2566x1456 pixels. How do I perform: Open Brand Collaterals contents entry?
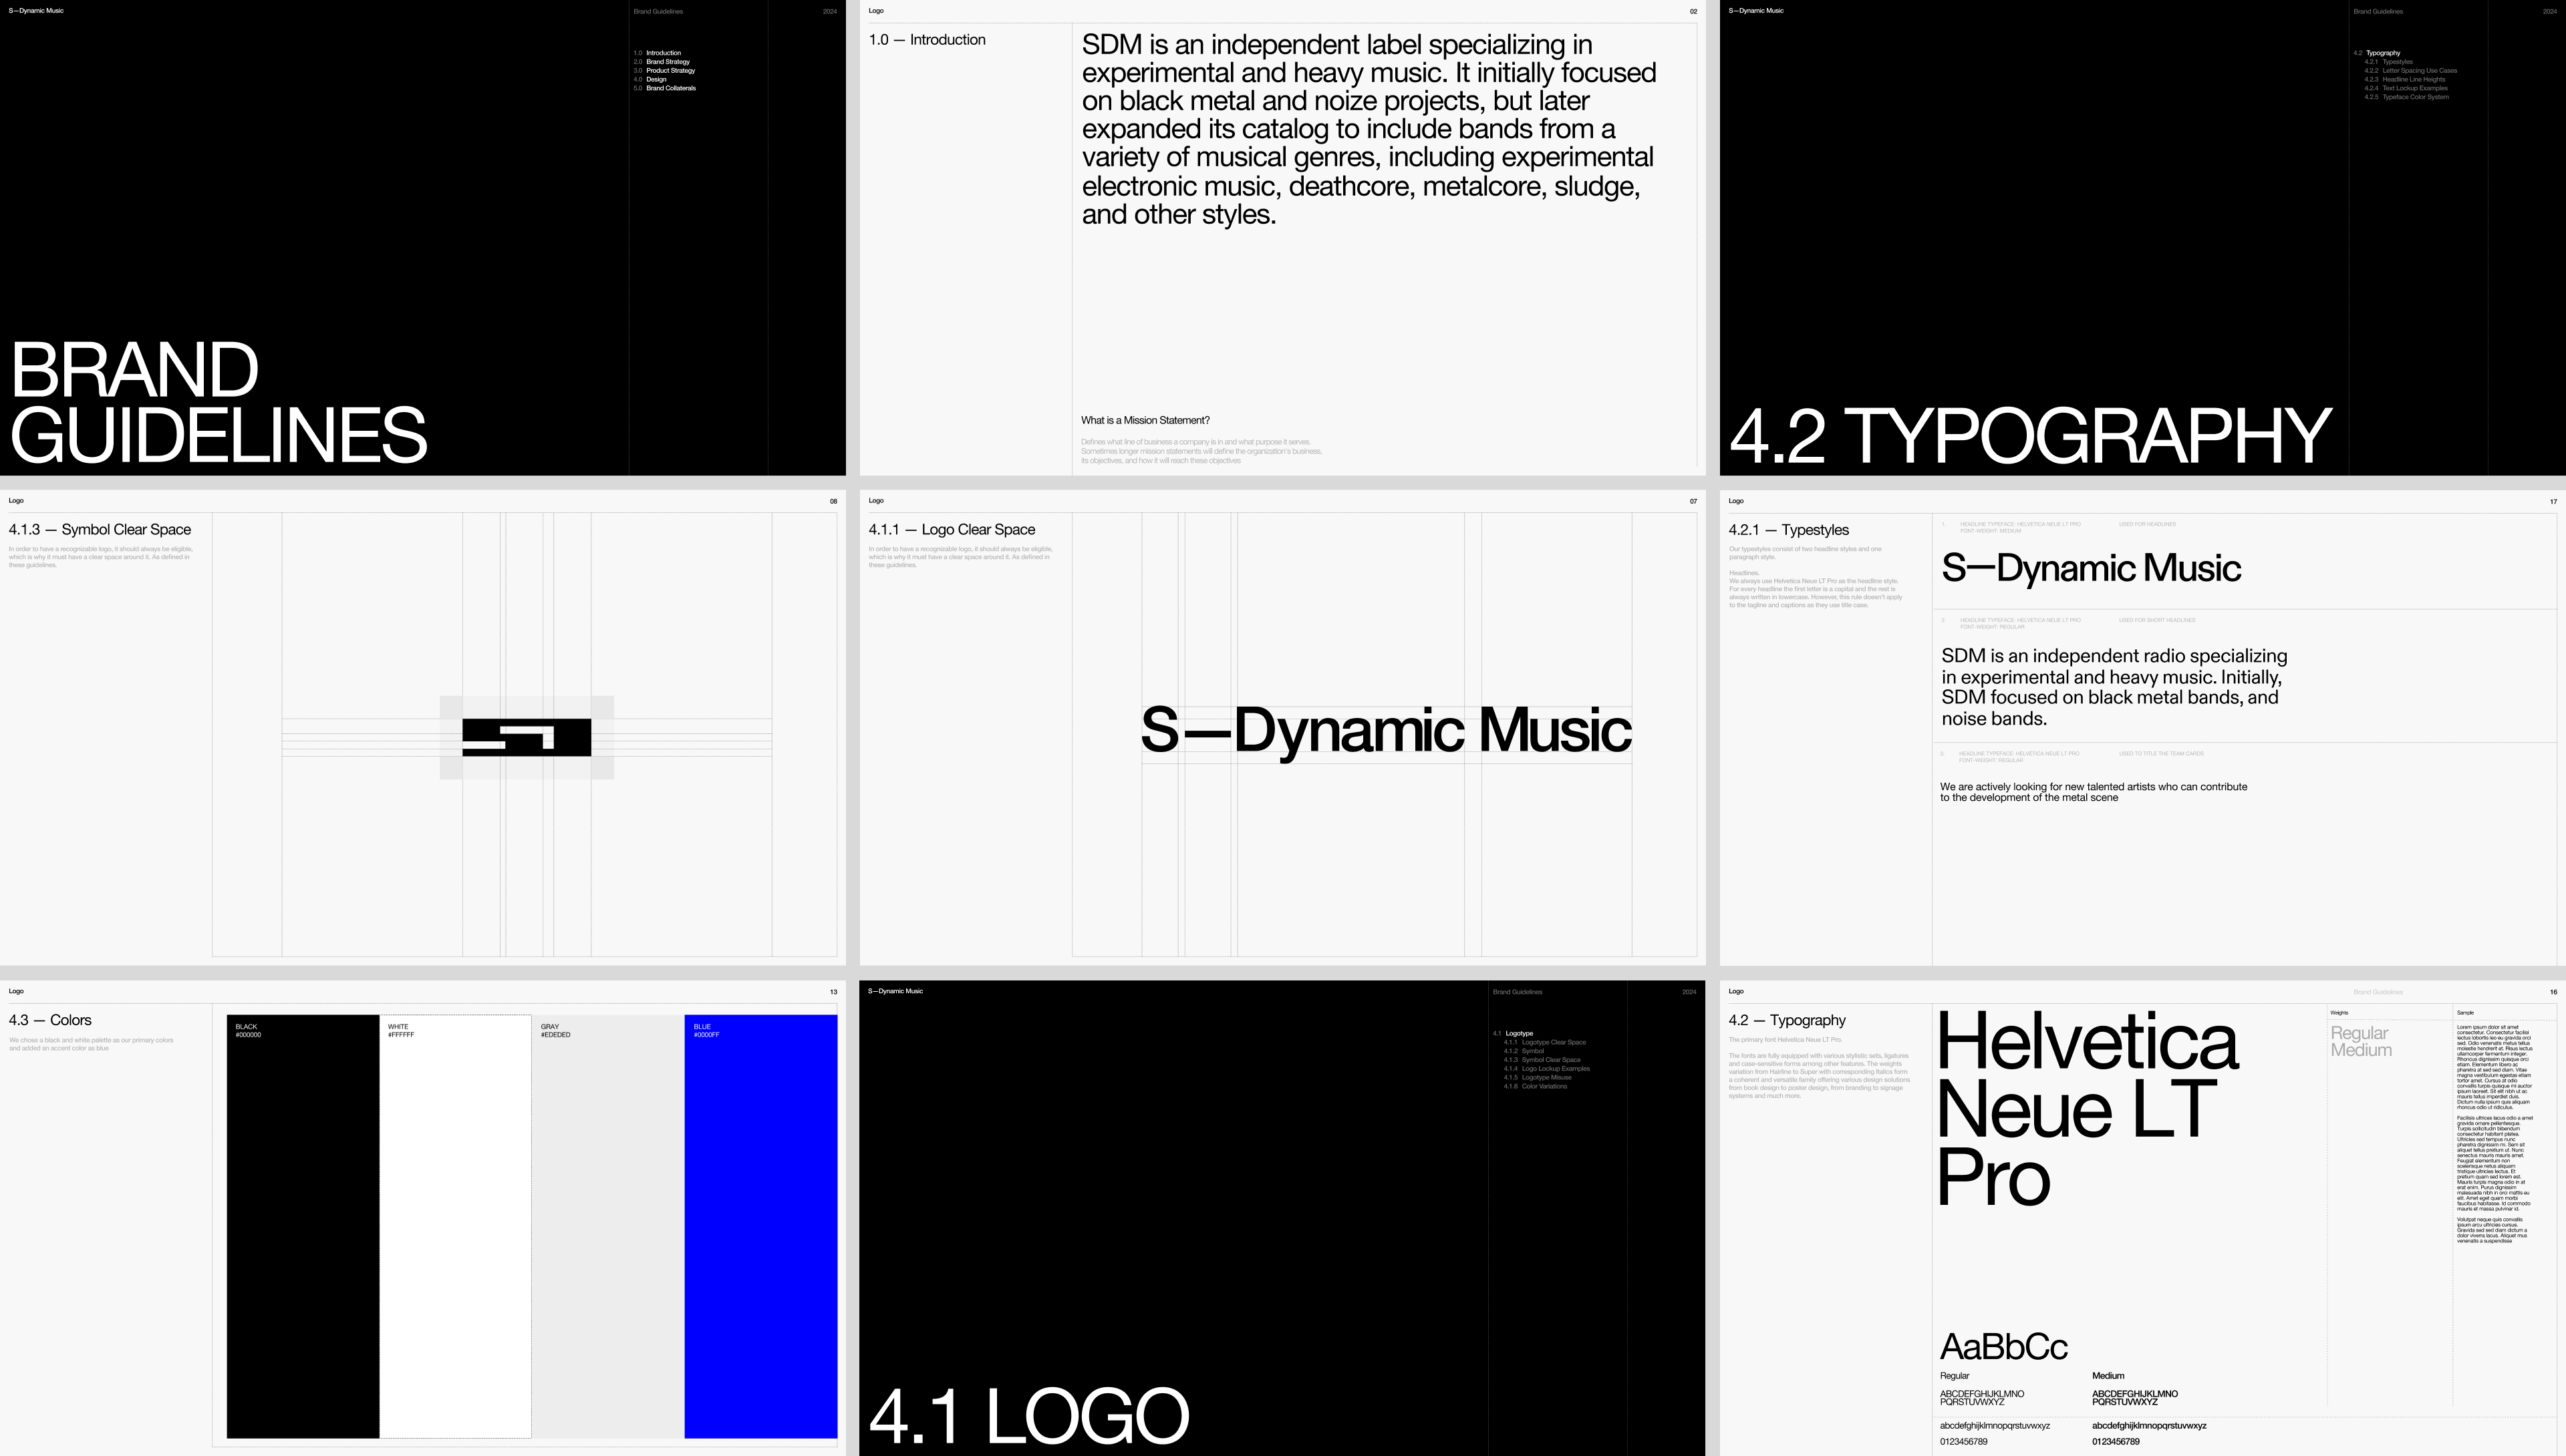[670, 88]
